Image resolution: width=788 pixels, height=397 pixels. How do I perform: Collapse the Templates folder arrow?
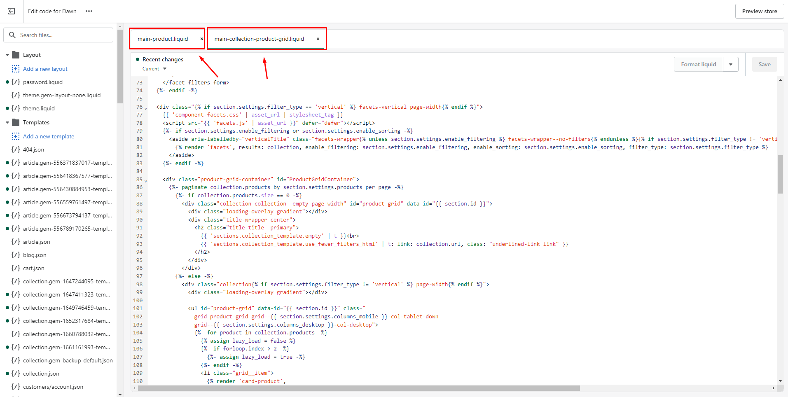pos(7,122)
